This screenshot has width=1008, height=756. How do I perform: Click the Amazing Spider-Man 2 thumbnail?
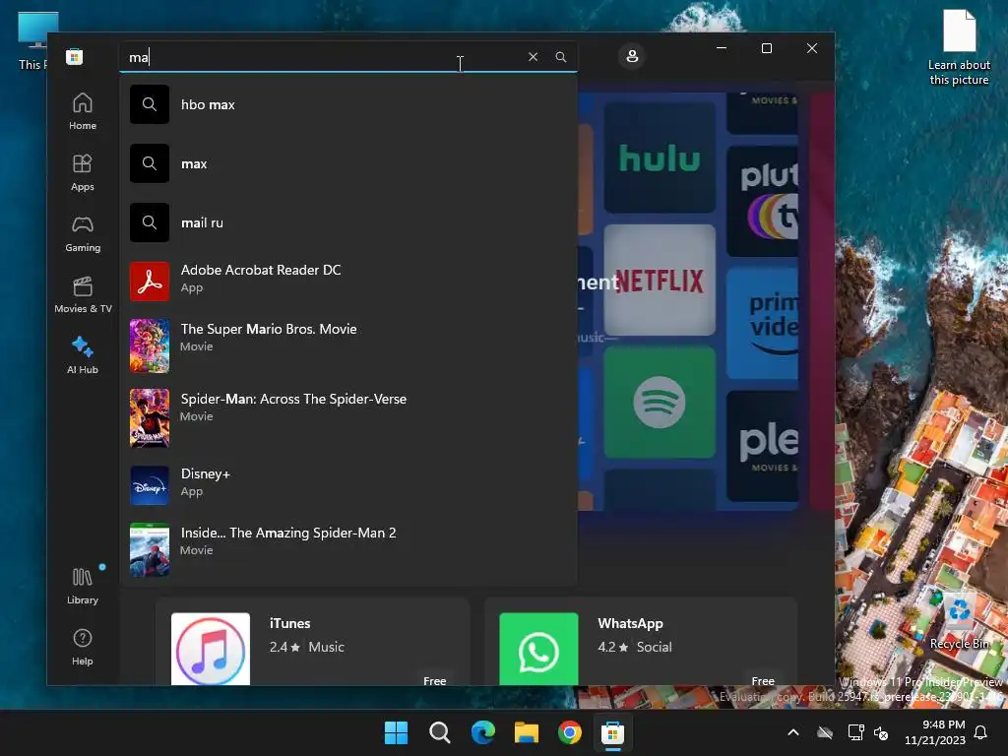[150, 549]
